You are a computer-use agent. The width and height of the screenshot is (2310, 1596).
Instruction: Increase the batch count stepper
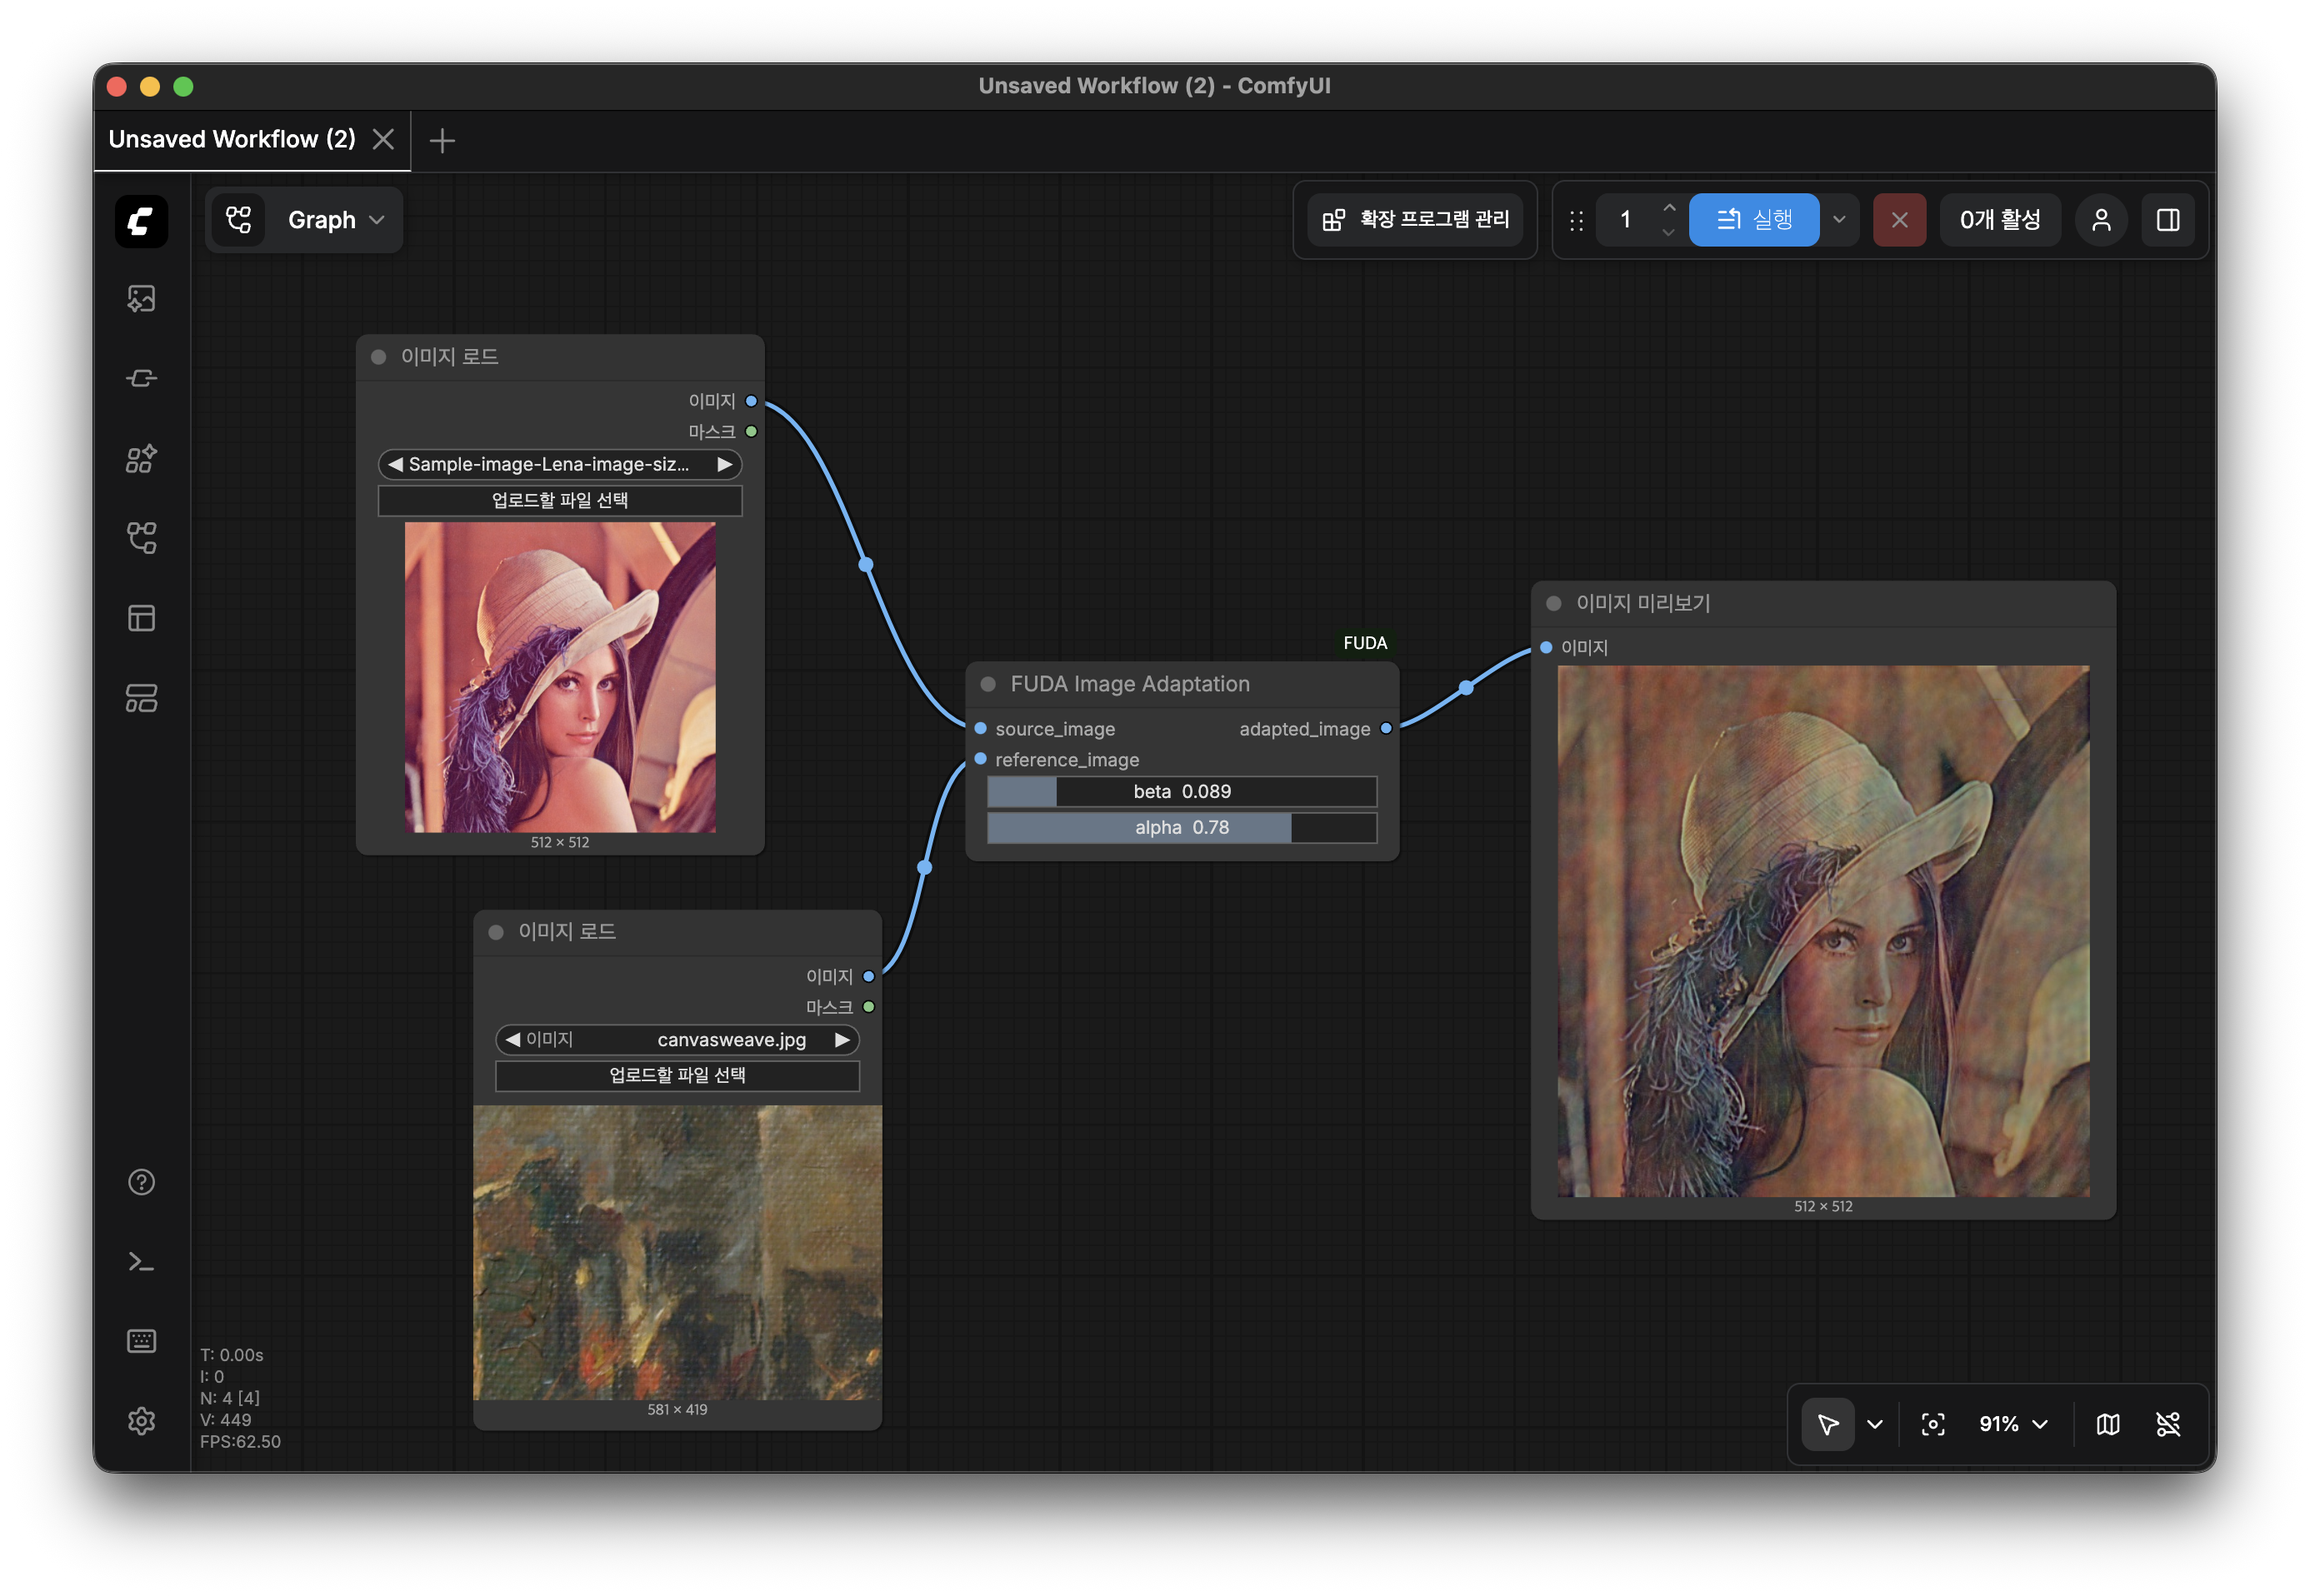click(x=1667, y=208)
